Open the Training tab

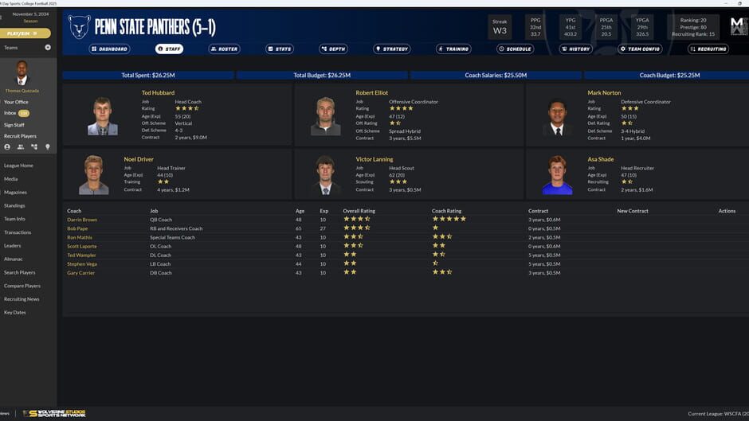pyautogui.click(x=453, y=49)
